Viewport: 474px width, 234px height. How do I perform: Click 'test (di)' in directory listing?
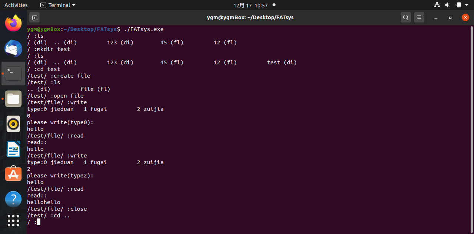pyautogui.click(x=282, y=62)
